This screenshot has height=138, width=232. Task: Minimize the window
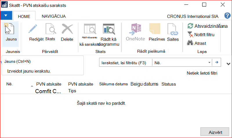click(186, 5)
